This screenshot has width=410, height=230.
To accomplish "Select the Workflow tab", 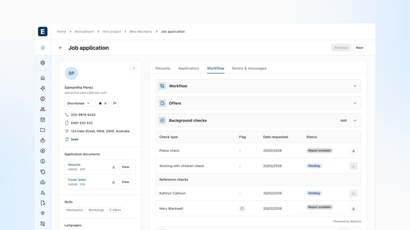I will pos(215,68).
